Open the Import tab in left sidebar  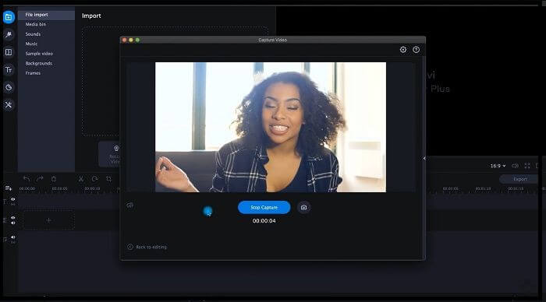pos(9,16)
